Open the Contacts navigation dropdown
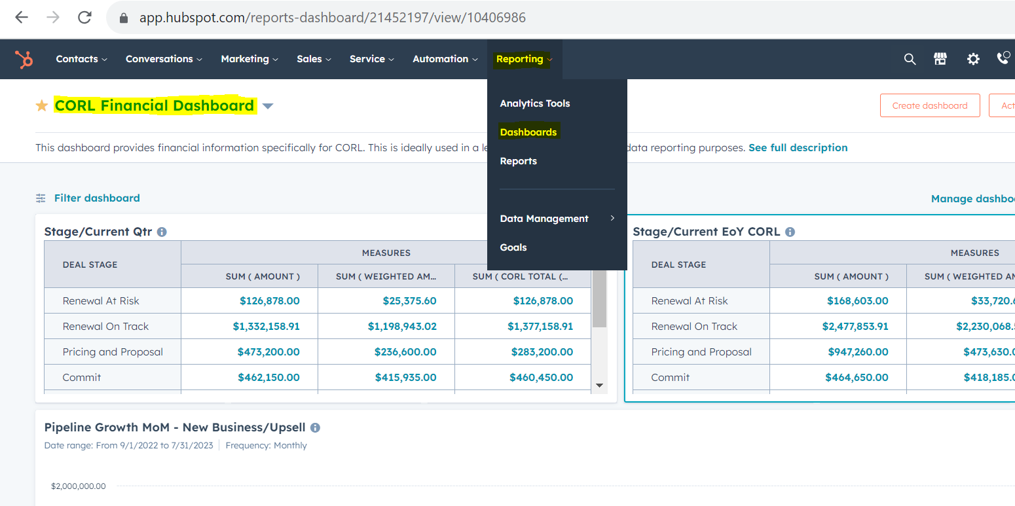This screenshot has width=1015, height=506. click(81, 59)
